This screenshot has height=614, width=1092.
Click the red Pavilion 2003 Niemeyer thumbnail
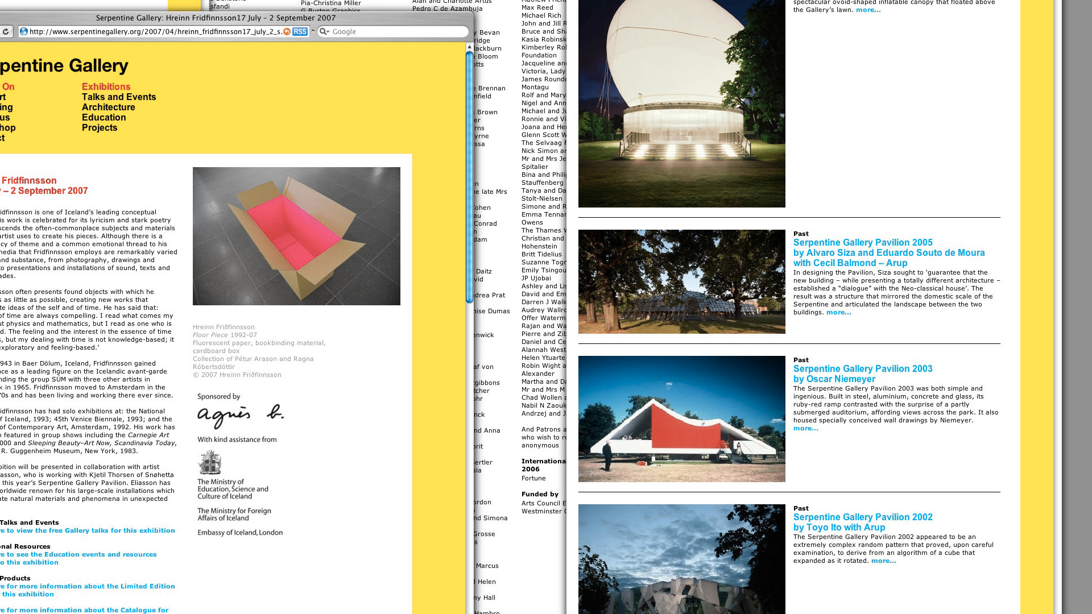(681, 419)
